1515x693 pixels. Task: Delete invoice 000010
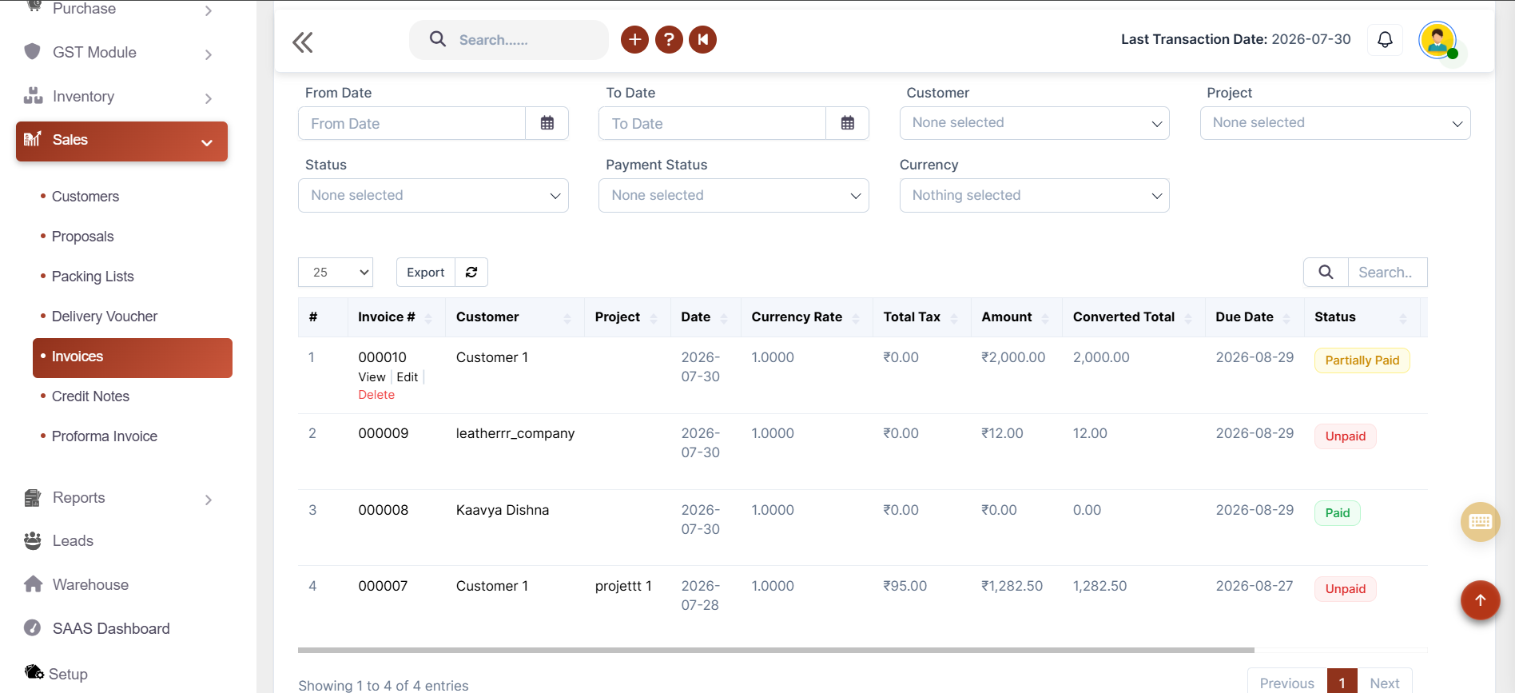pos(376,395)
